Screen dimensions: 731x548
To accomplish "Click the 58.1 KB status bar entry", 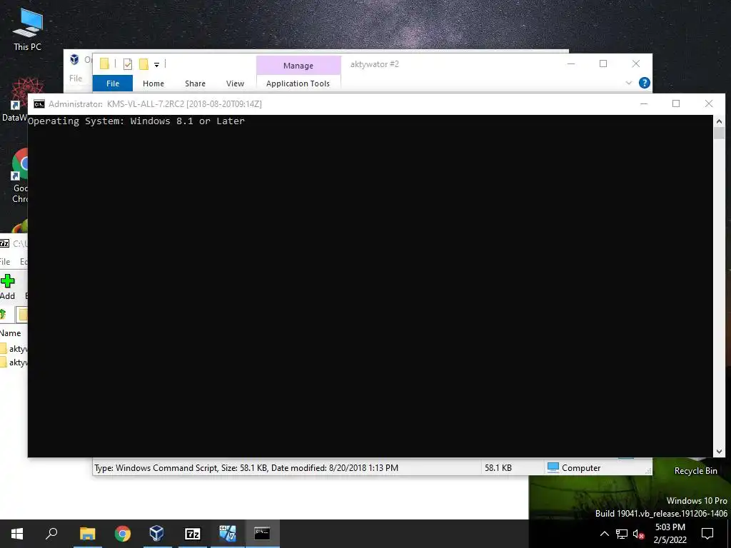I will [x=498, y=468].
